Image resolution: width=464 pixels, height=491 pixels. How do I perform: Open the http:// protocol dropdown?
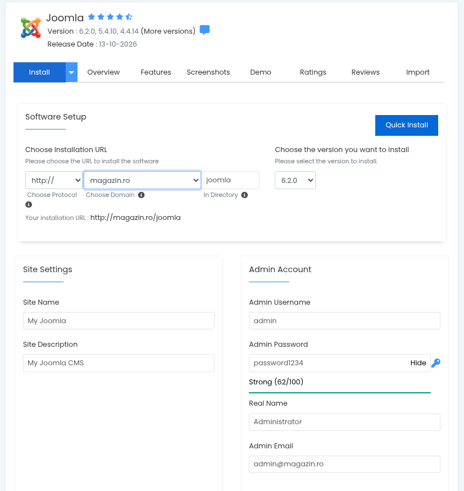pos(54,180)
